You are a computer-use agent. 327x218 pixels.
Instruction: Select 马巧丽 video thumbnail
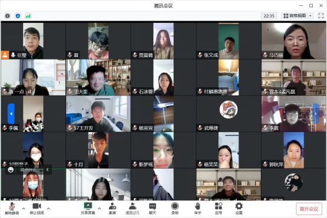click(x=293, y=41)
